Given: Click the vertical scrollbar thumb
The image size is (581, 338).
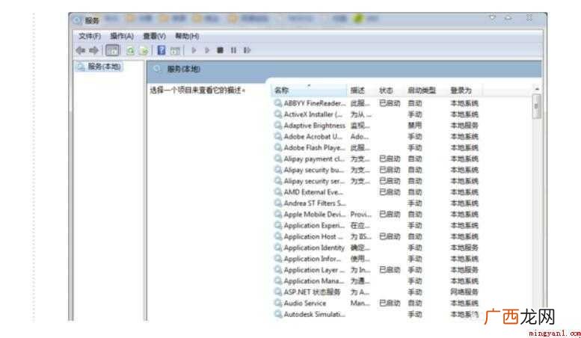Looking at the screenshot, I should 537,106.
